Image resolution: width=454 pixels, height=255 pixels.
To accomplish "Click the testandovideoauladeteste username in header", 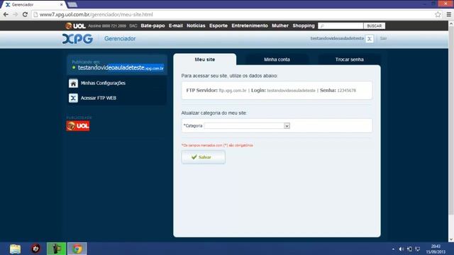I will (x=337, y=38).
